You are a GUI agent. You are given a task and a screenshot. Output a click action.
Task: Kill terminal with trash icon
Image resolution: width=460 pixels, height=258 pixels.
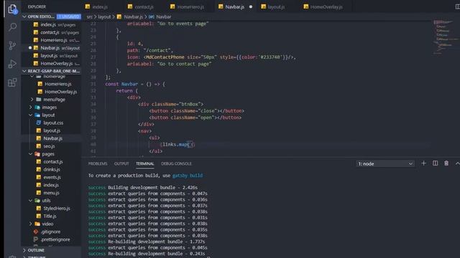(x=446, y=163)
